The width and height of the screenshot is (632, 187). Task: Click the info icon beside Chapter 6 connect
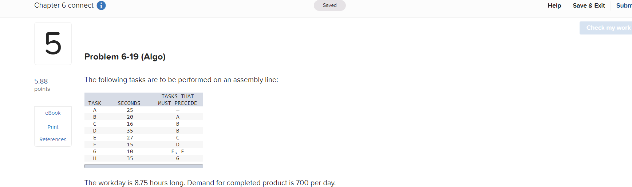coord(101,5)
